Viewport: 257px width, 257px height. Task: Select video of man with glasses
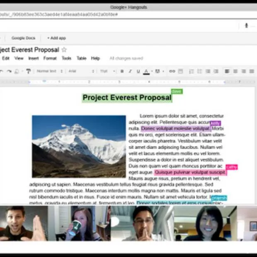[x=142, y=223]
